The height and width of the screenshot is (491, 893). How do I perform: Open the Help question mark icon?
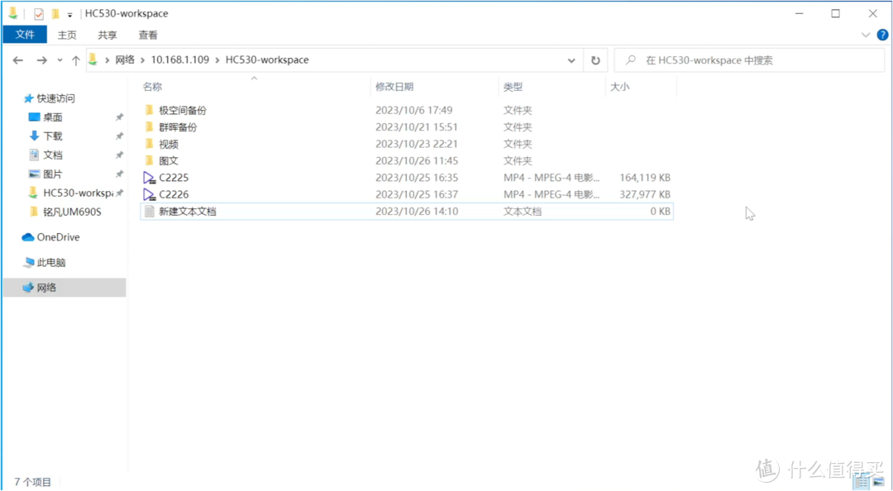(x=882, y=35)
